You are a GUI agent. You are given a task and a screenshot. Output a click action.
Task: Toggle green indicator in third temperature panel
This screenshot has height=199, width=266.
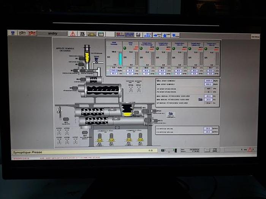pos(174,49)
